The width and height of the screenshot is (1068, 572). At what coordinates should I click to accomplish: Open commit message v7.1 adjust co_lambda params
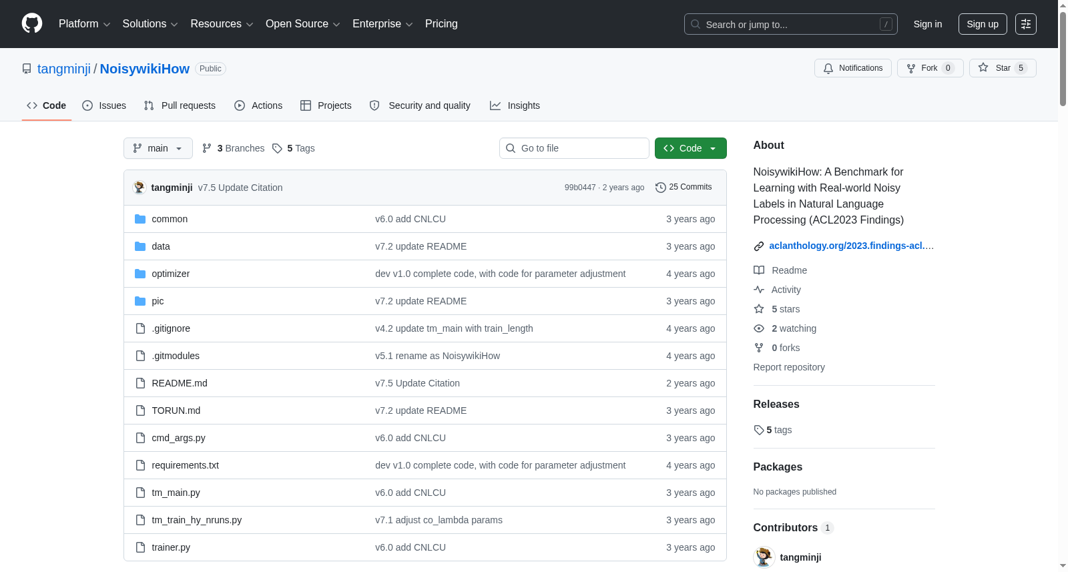pos(439,520)
